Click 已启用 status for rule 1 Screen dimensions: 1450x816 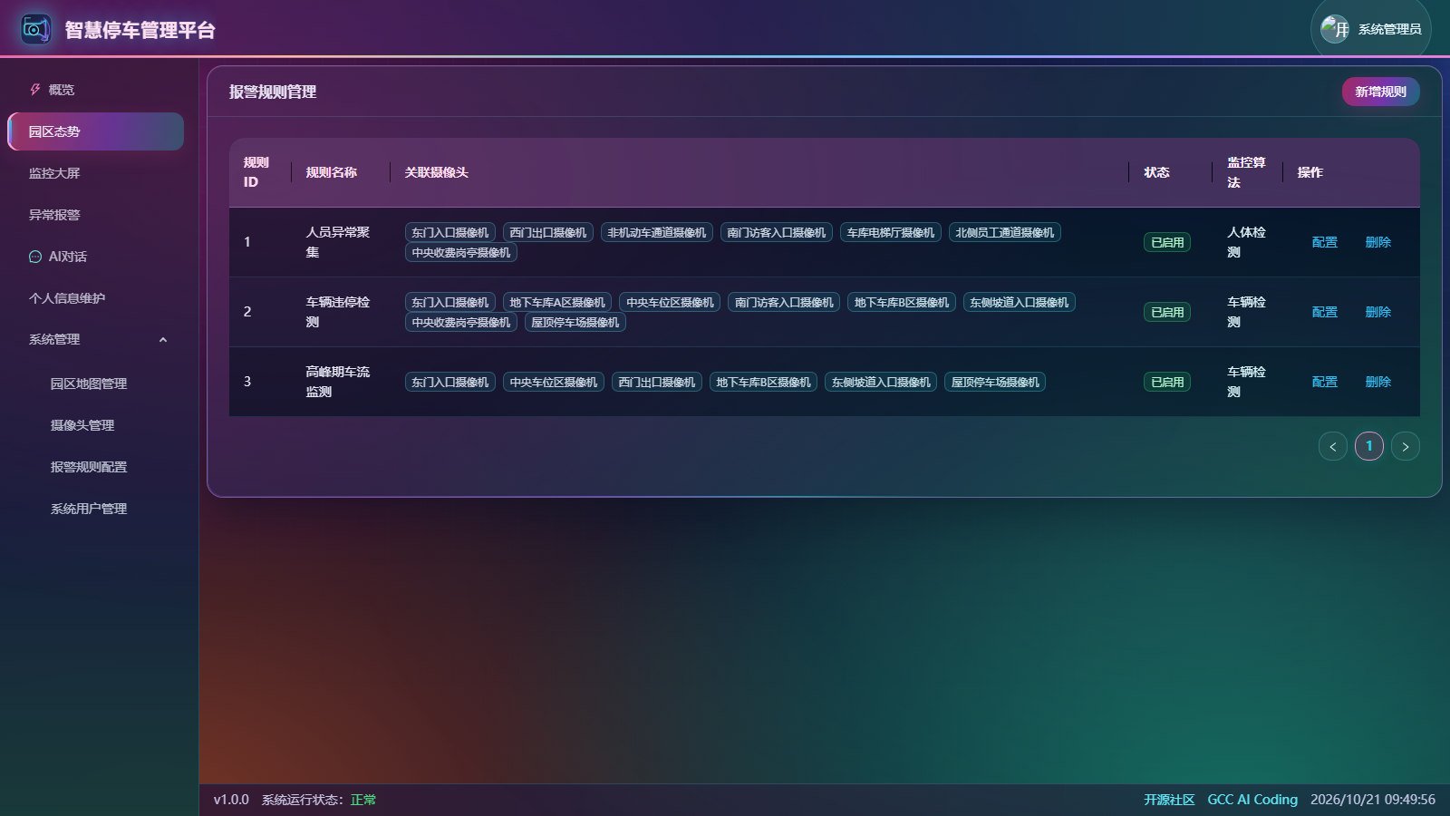click(x=1167, y=242)
